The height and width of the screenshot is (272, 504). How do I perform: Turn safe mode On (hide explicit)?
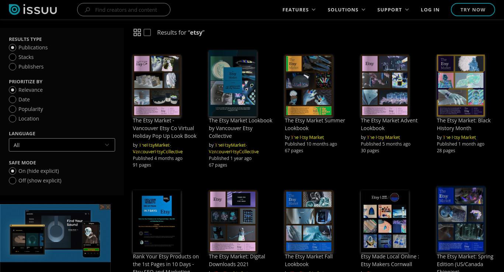(x=13, y=171)
